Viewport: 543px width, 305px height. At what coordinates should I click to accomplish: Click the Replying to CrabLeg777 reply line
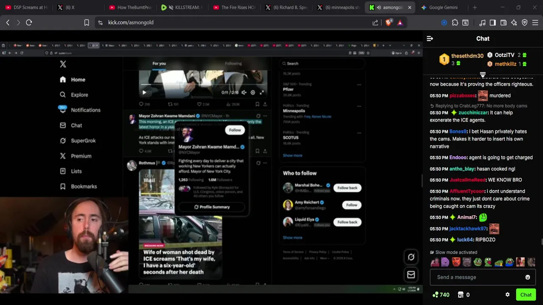coord(479,106)
